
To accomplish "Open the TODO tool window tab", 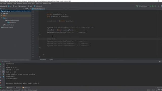I will 10,88.
